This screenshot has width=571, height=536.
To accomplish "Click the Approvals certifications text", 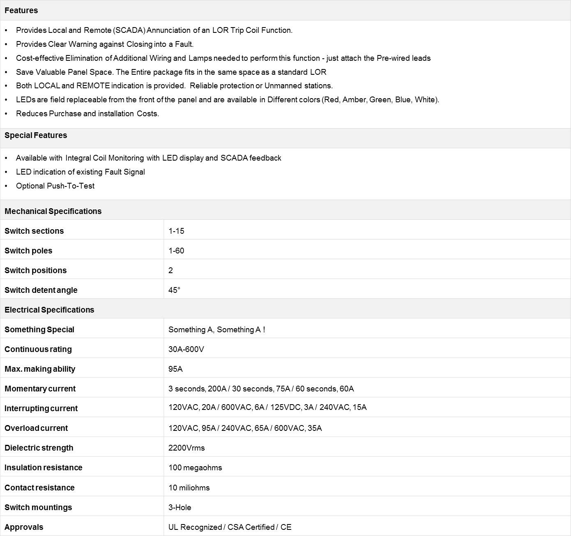I will click(230, 527).
